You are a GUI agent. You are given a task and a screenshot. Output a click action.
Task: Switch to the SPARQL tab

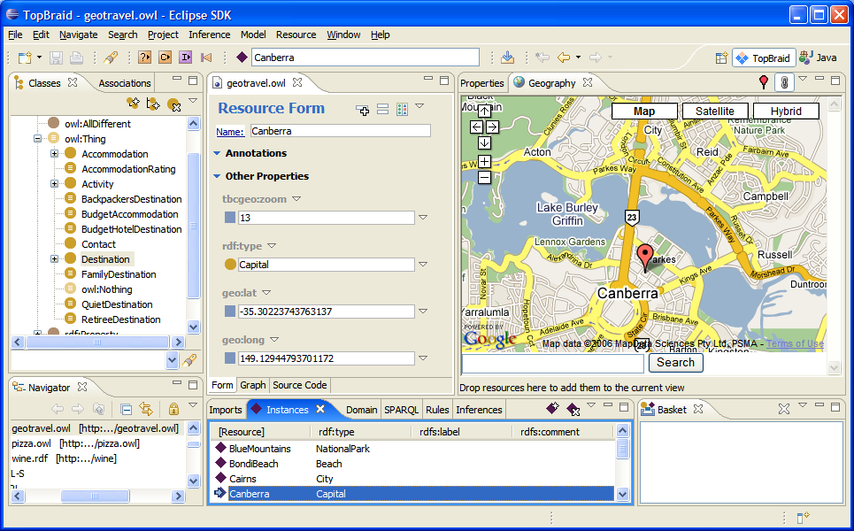[x=401, y=410]
